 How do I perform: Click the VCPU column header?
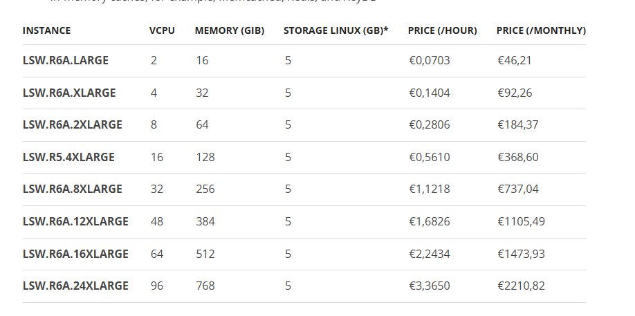(162, 30)
